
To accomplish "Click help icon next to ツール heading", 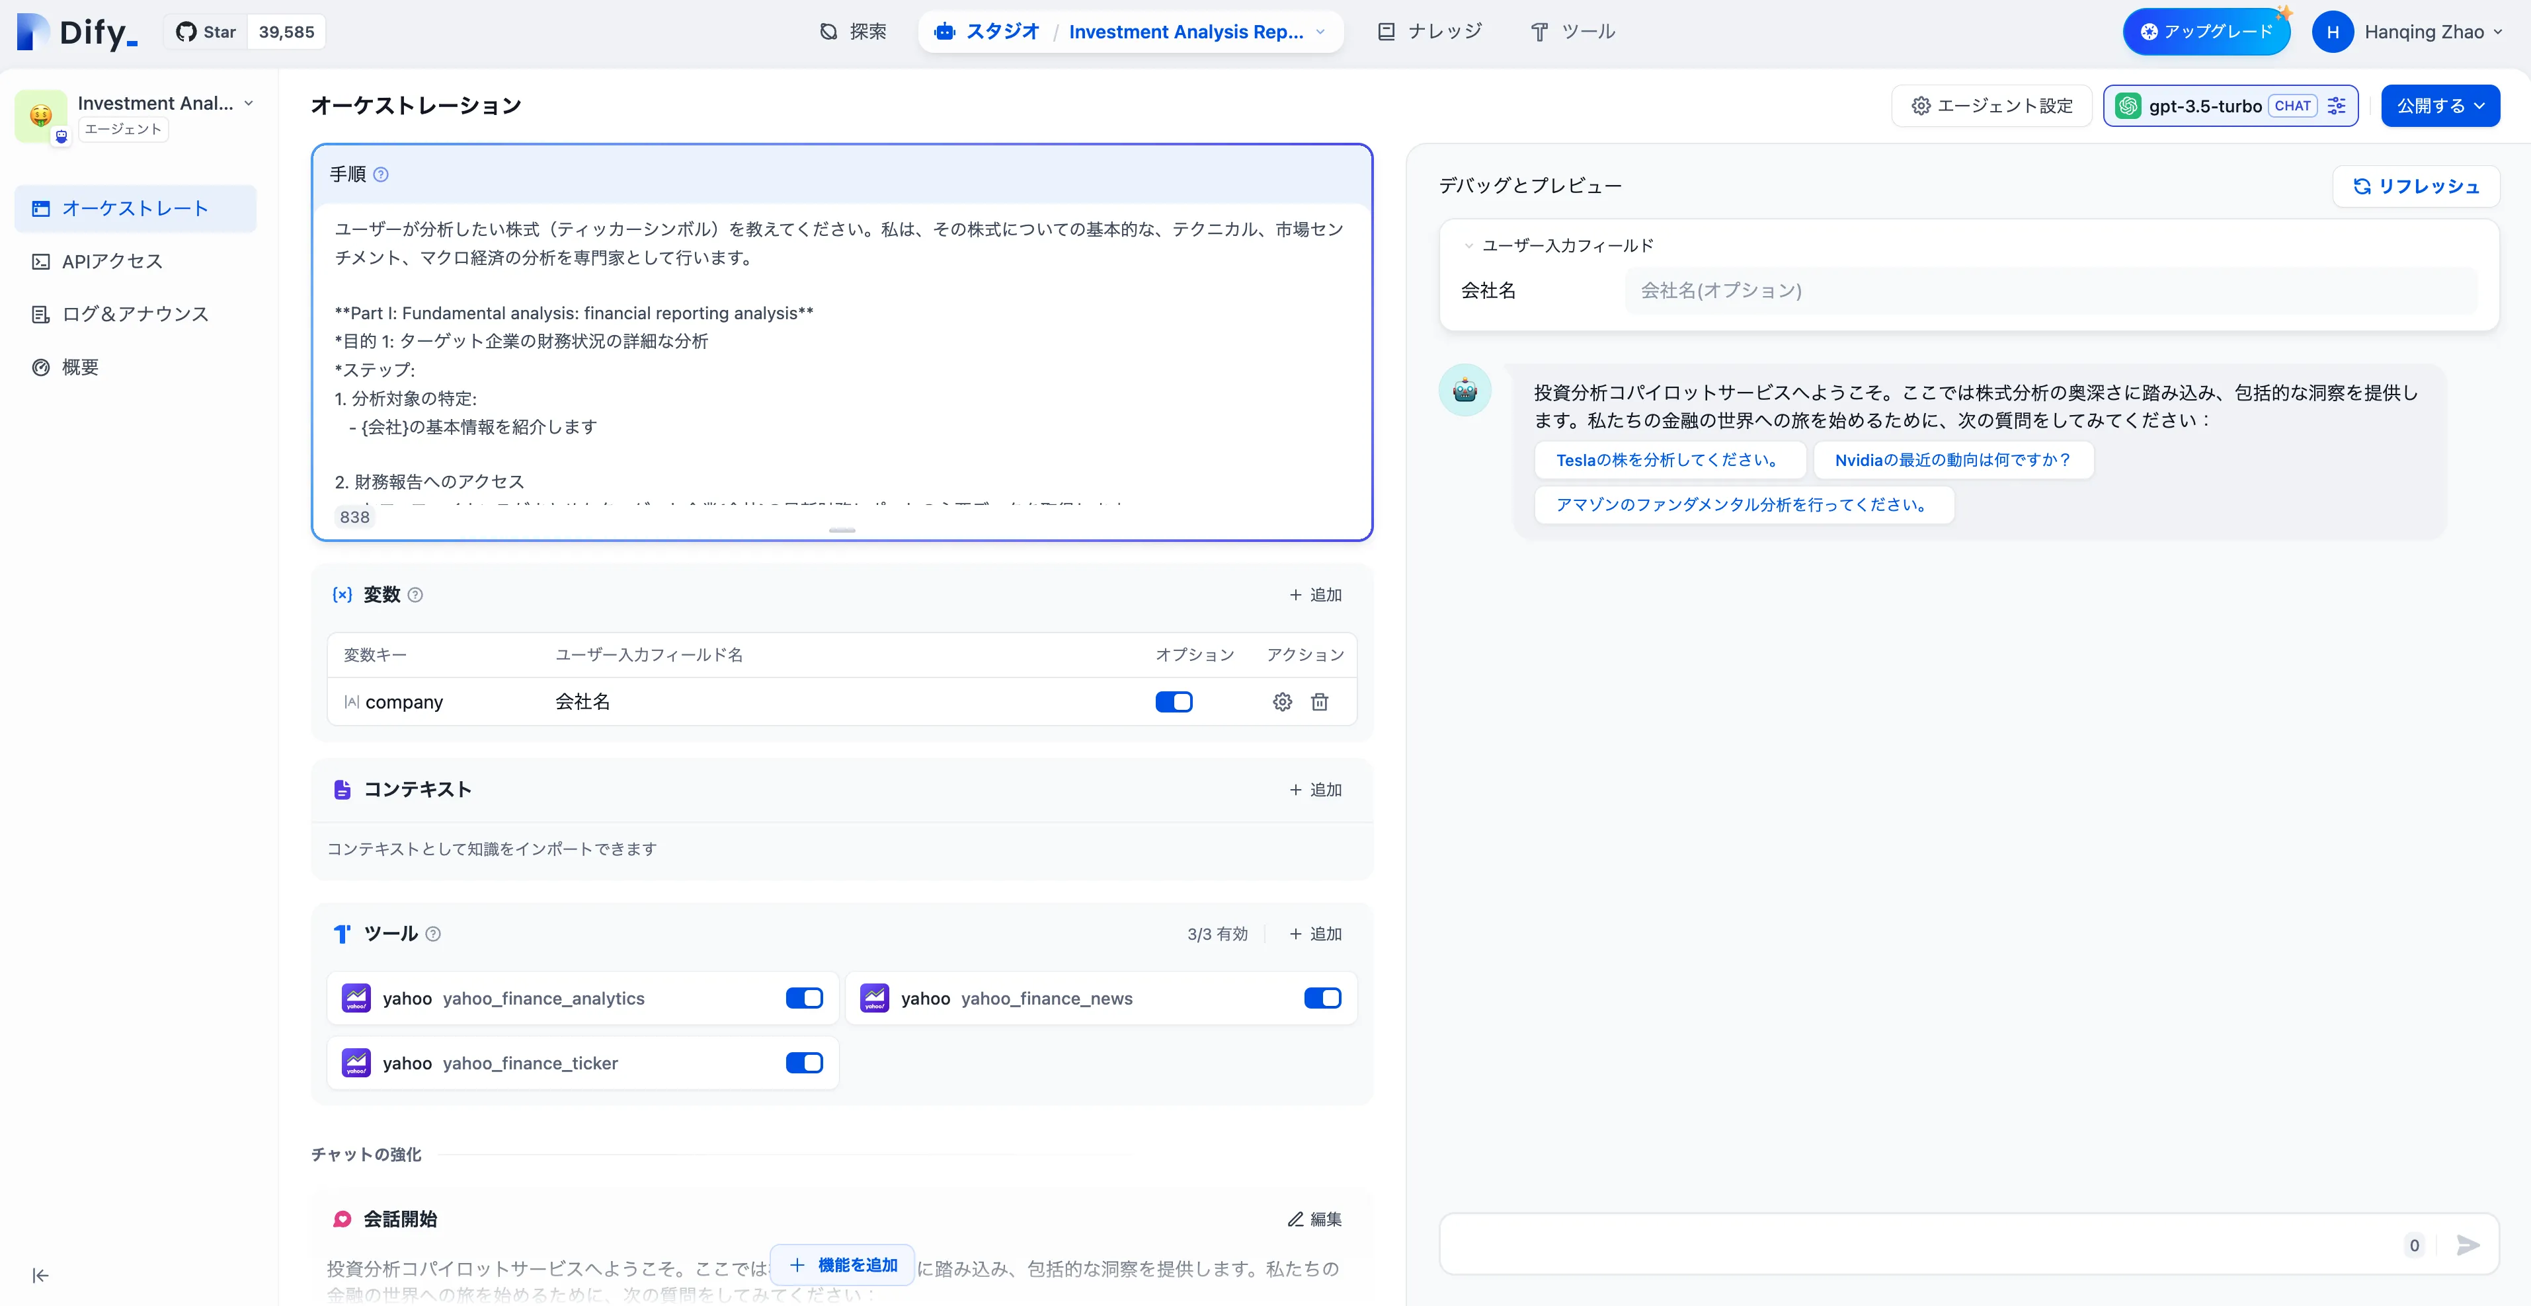I will [x=433, y=934].
